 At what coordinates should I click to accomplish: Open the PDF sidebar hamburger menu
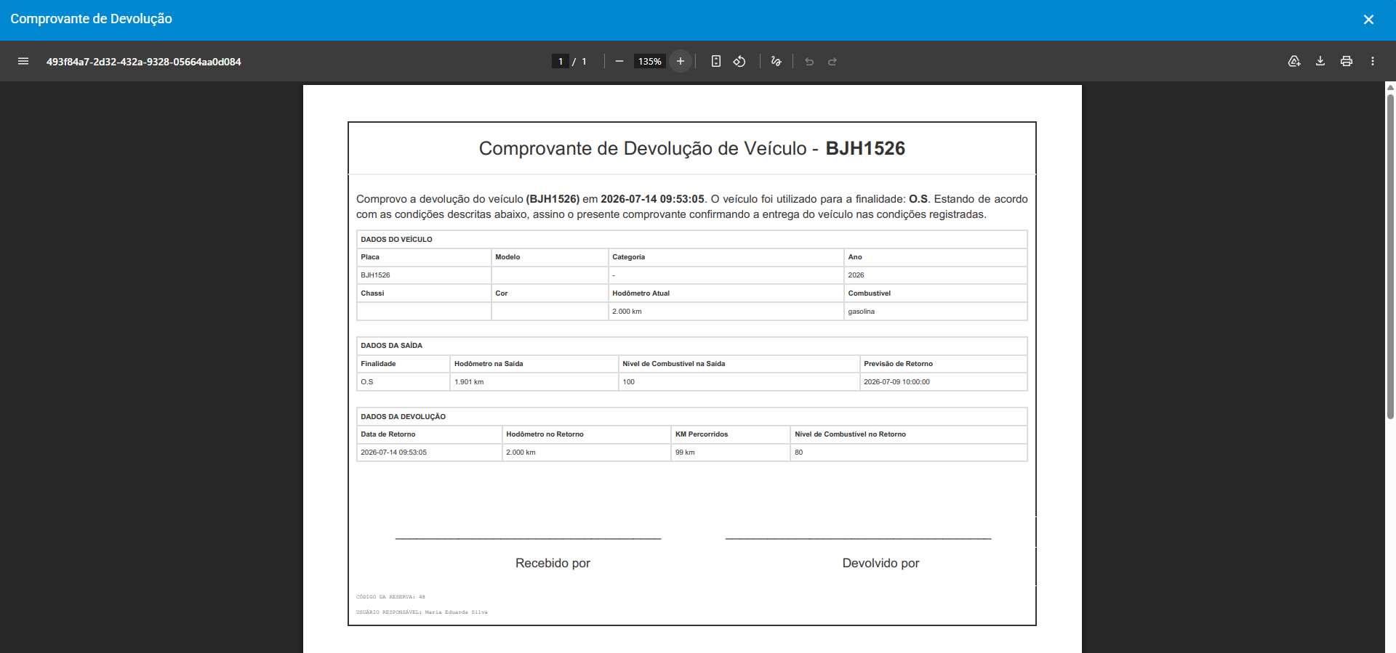[23, 61]
